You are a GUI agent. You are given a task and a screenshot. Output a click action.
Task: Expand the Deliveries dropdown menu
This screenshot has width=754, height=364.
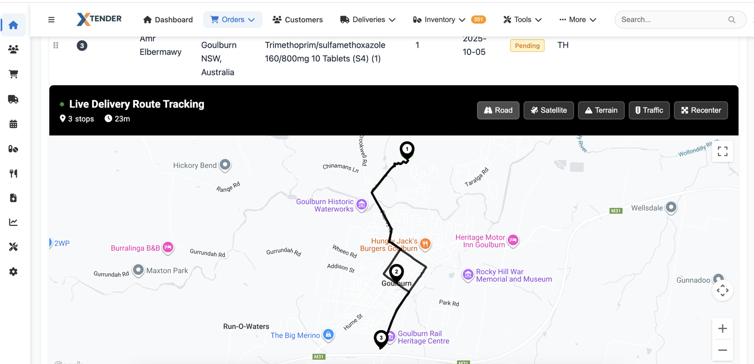point(367,20)
